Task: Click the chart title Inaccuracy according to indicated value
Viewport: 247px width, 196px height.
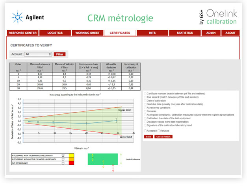Action: 75,94
